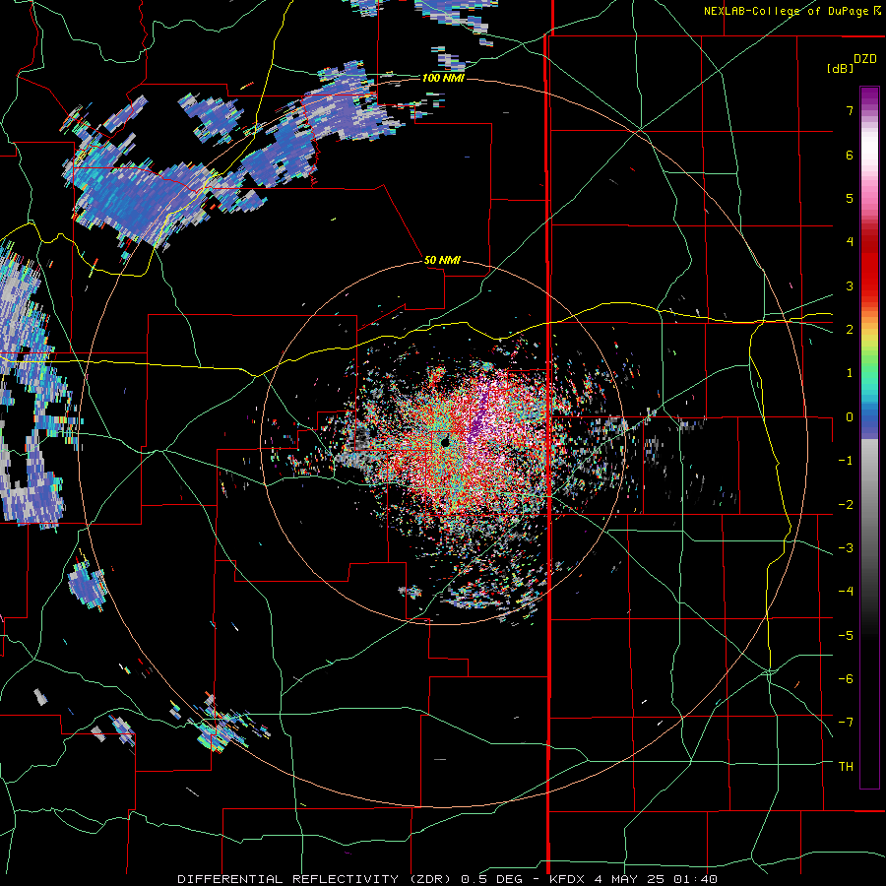Screen dimensions: 886x886
Task: Click the -6 value on the color scale
Action: click(846, 679)
